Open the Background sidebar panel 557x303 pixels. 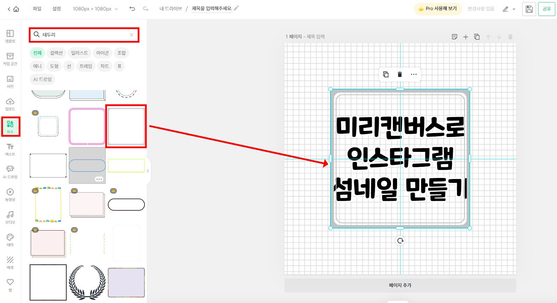tap(10, 263)
